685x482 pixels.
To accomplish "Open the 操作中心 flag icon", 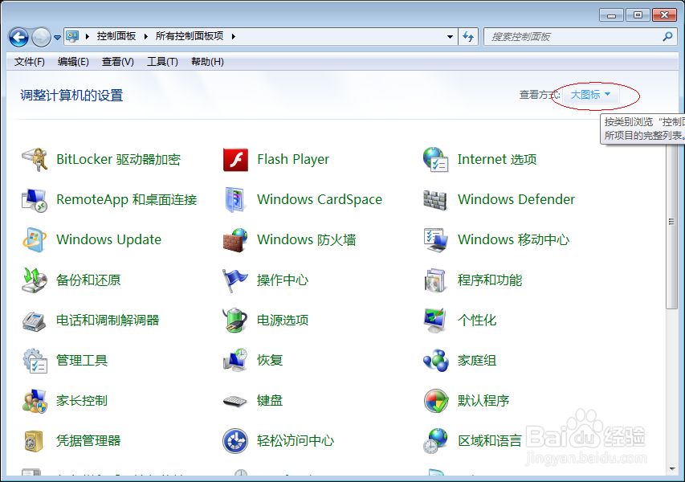I will (x=235, y=280).
